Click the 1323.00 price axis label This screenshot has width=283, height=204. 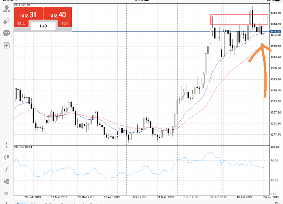(x=276, y=101)
